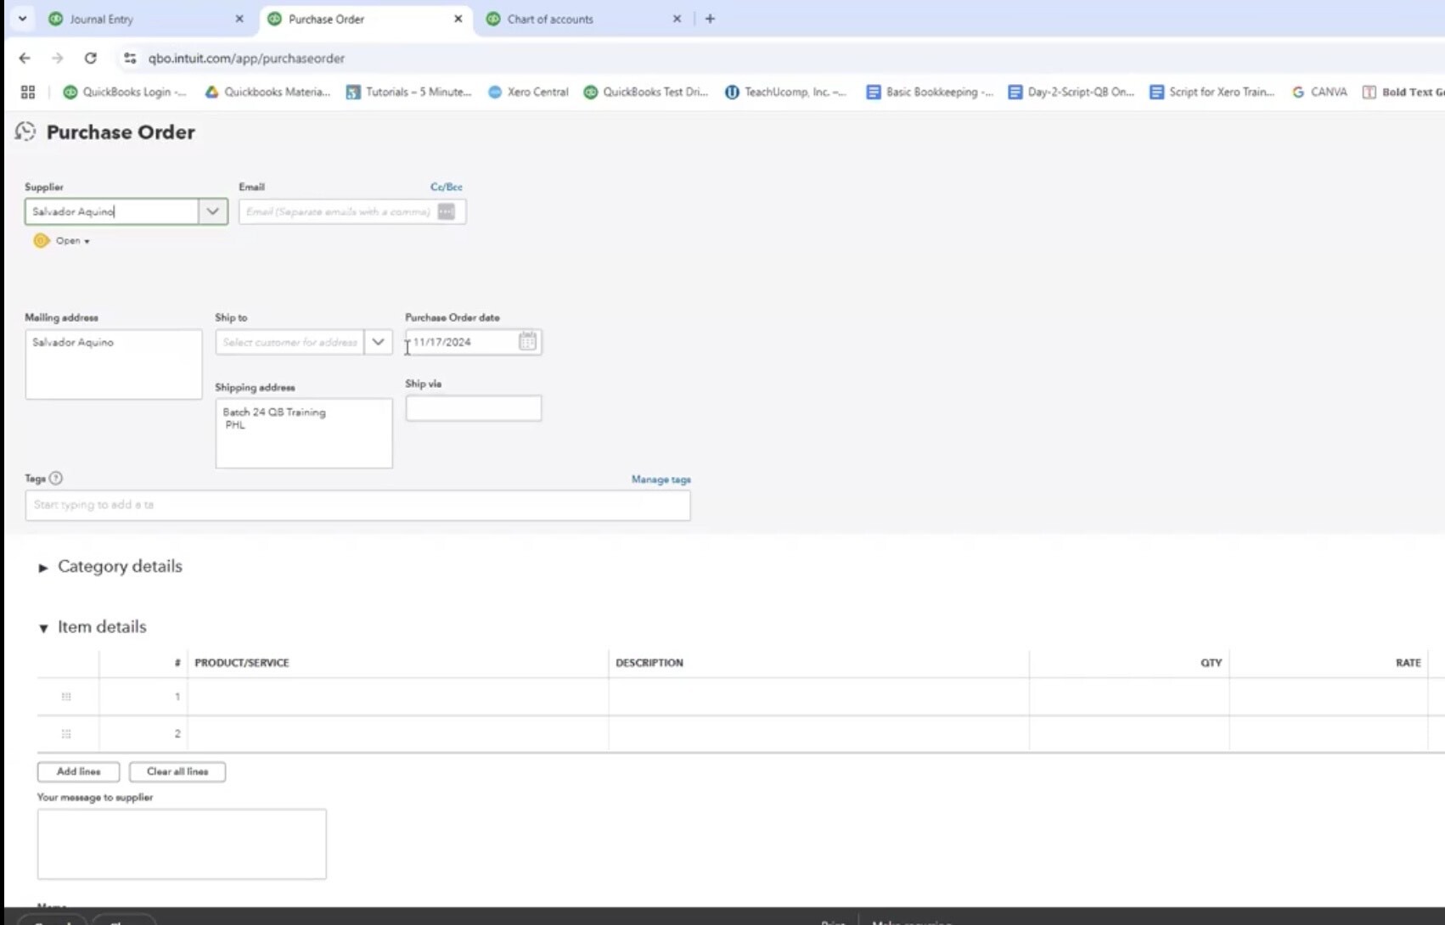Click the email options icon in Email field
The image size is (1445, 925).
point(446,211)
